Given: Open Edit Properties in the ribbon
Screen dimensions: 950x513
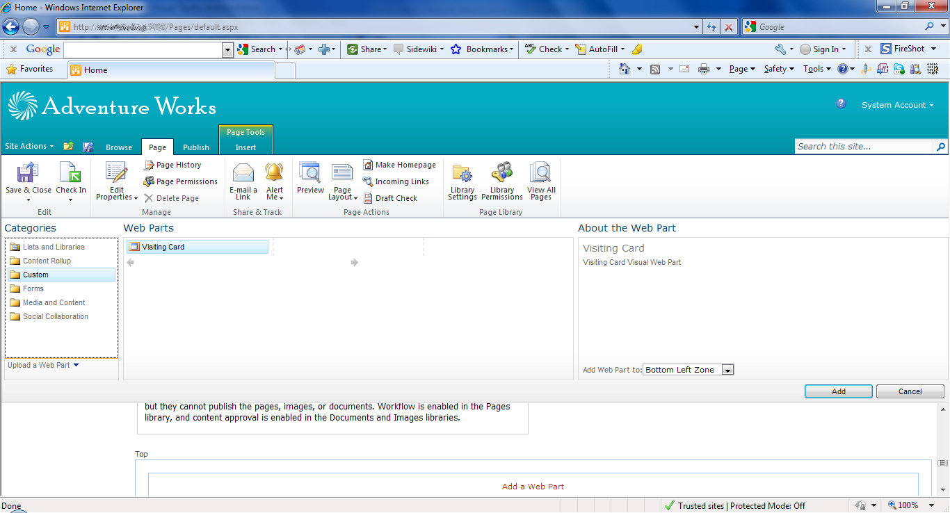Looking at the screenshot, I should (x=116, y=174).
